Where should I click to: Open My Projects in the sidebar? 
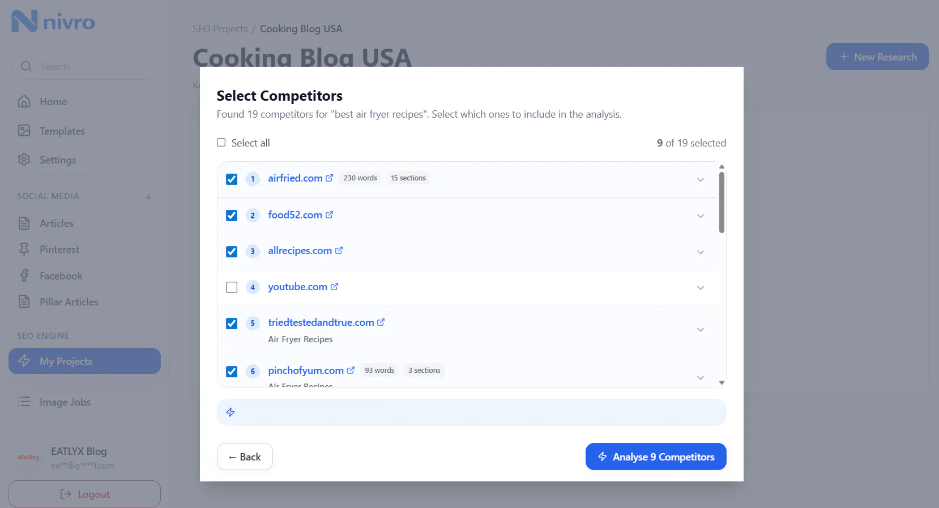tap(84, 361)
